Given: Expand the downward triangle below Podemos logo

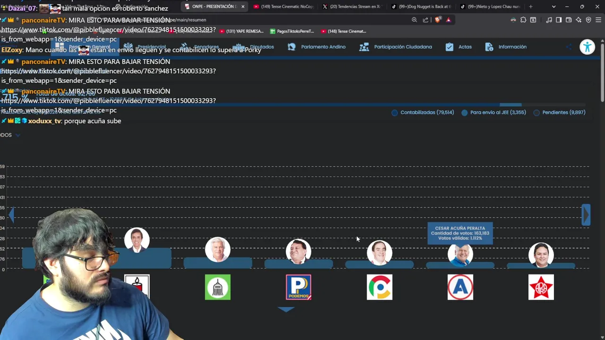Looking at the screenshot, I should click(x=286, y=309).
